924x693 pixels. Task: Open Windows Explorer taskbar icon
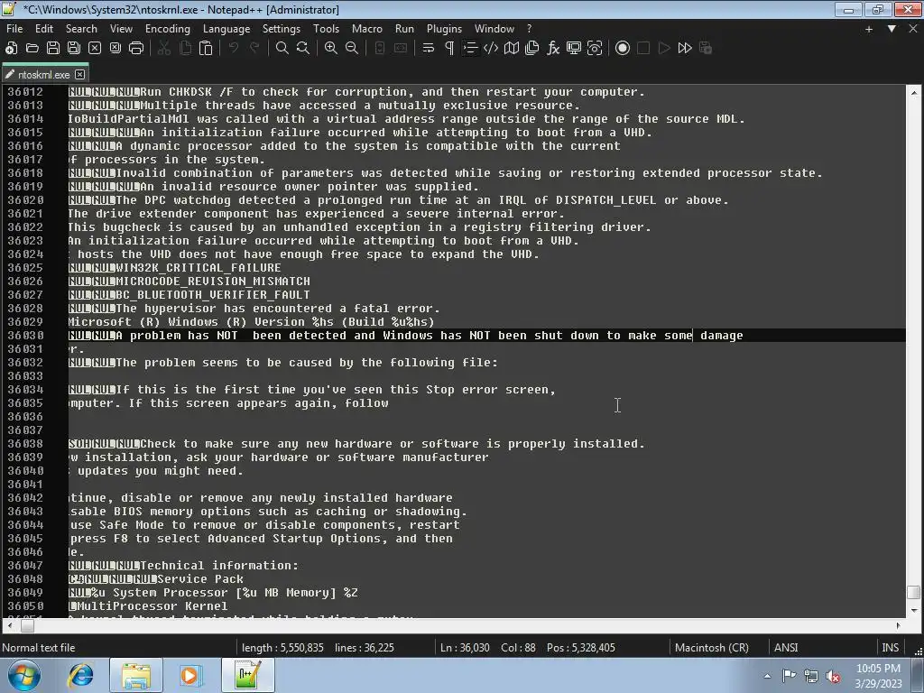136,675
